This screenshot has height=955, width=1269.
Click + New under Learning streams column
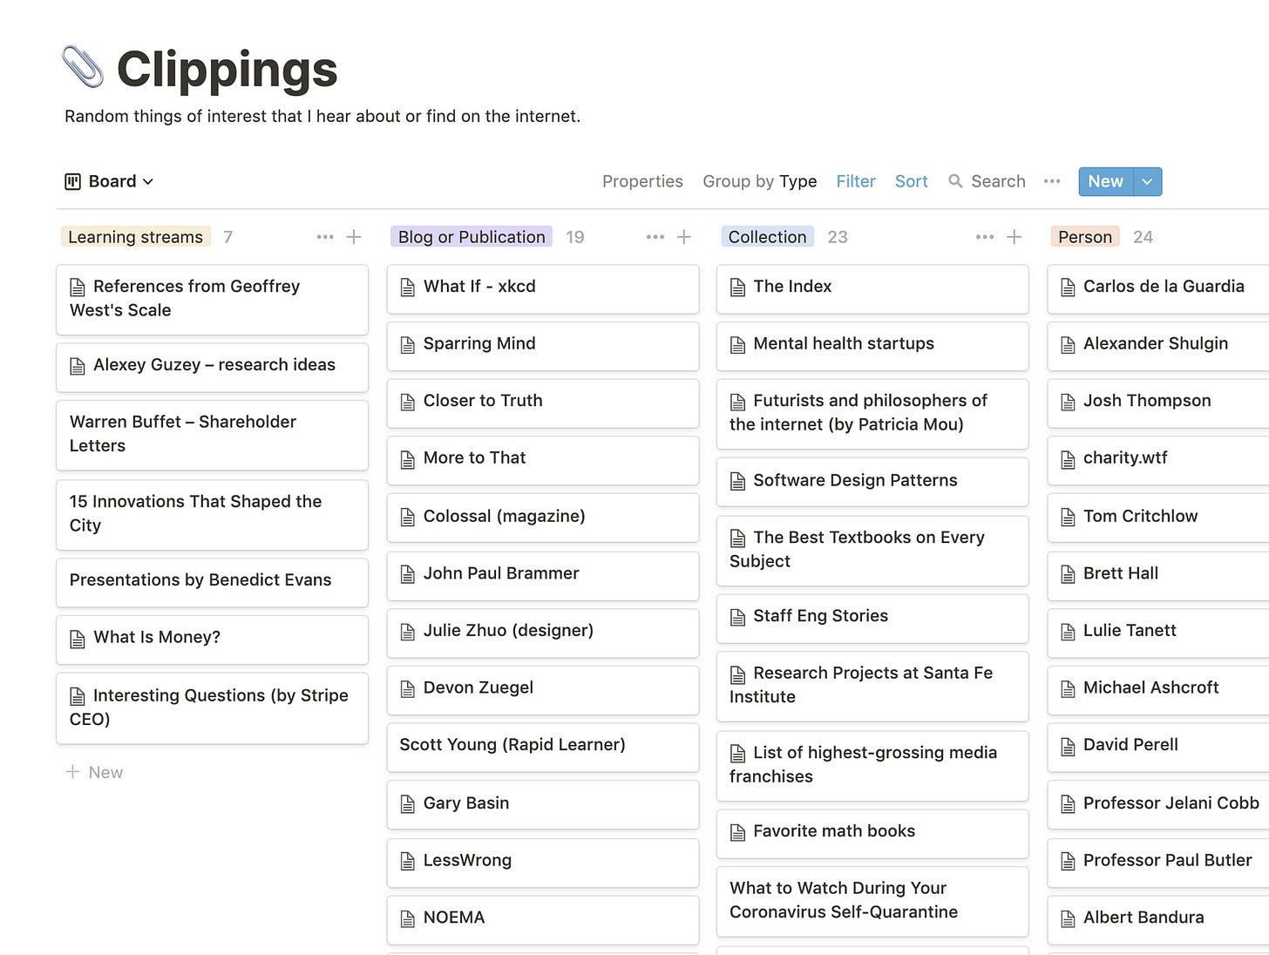click(x=95, y=772)
